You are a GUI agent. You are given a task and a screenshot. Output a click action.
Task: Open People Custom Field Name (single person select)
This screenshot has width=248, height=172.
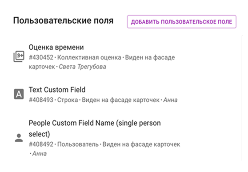tap(95, 128)
